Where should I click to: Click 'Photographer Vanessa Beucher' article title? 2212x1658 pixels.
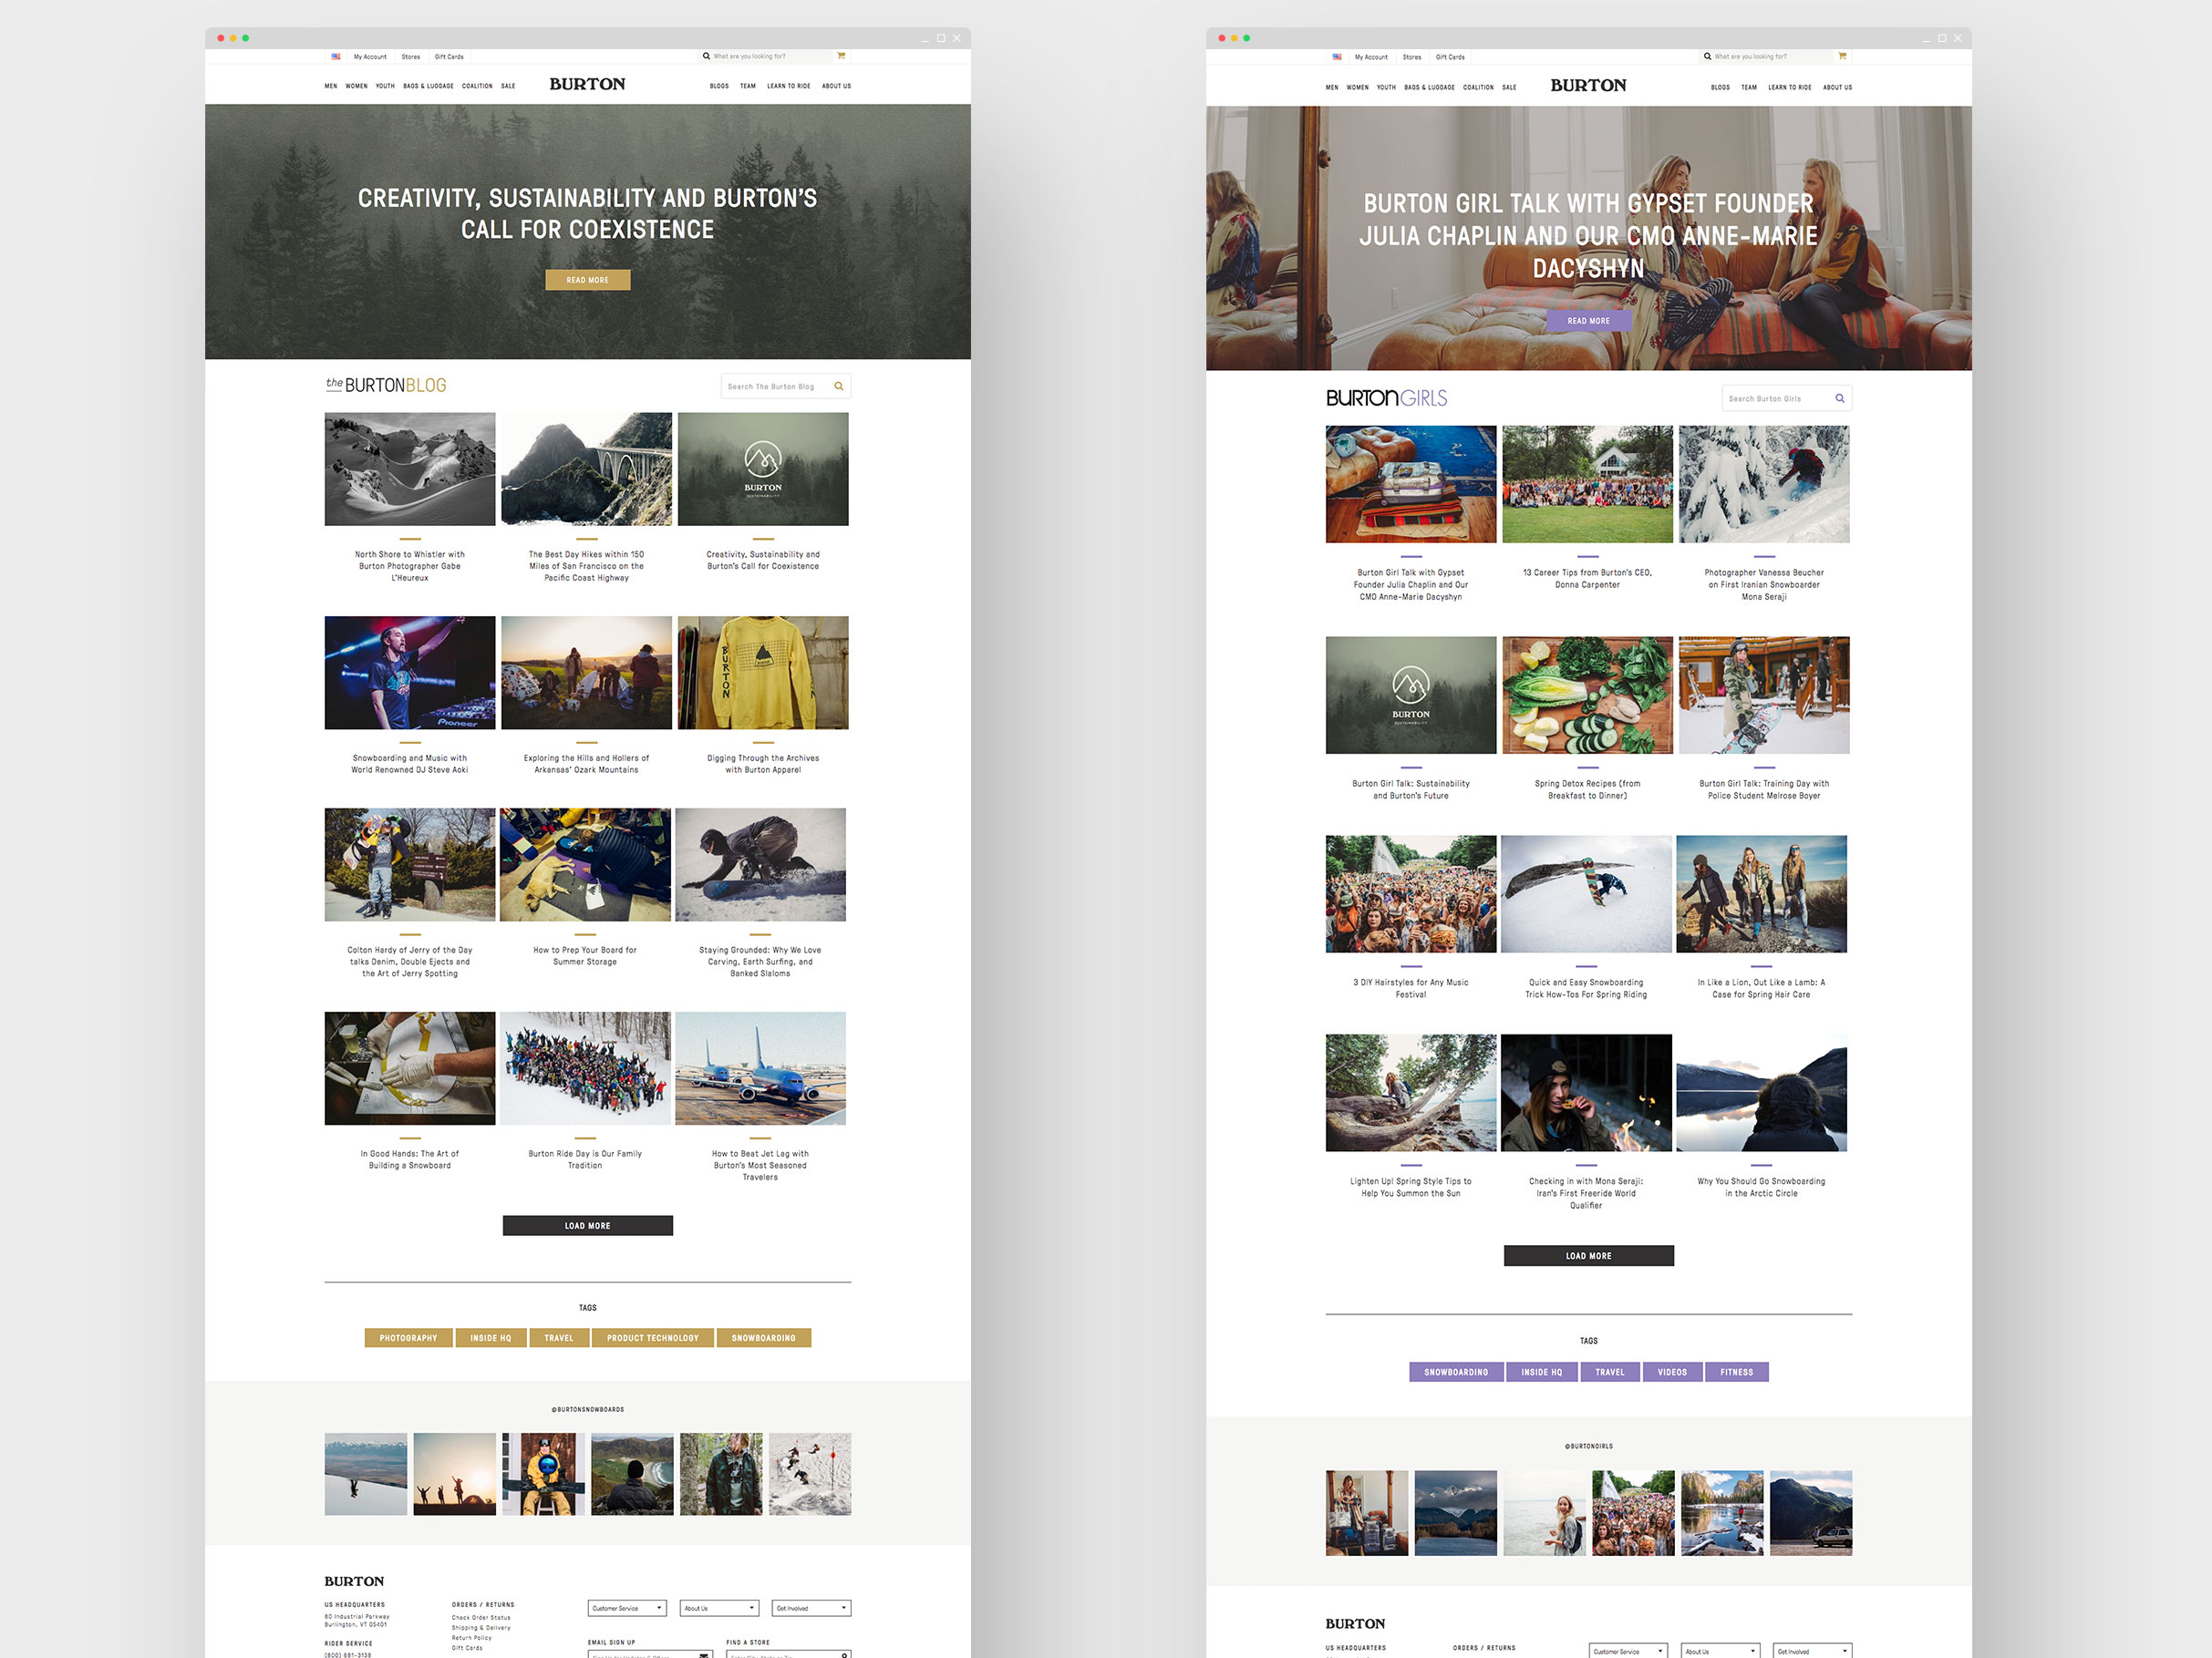click(x=1764, y=584)
